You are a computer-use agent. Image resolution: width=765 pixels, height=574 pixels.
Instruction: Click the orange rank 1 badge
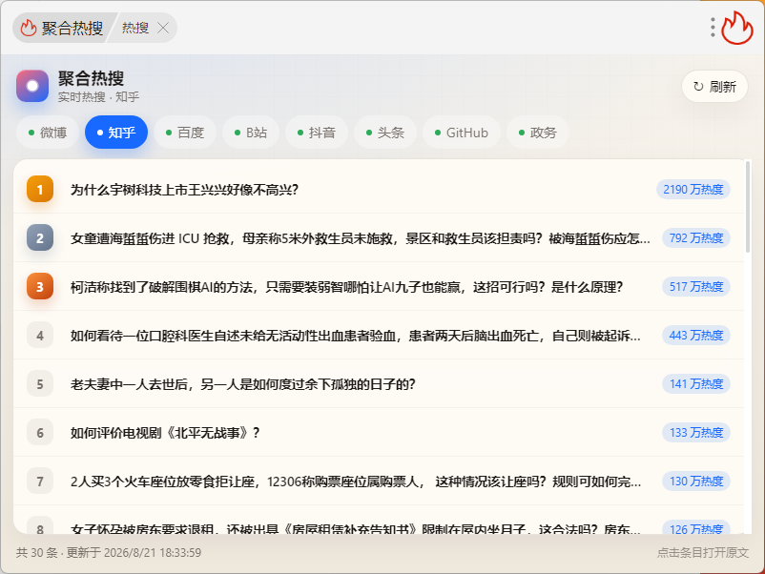[x=40, y=189]
